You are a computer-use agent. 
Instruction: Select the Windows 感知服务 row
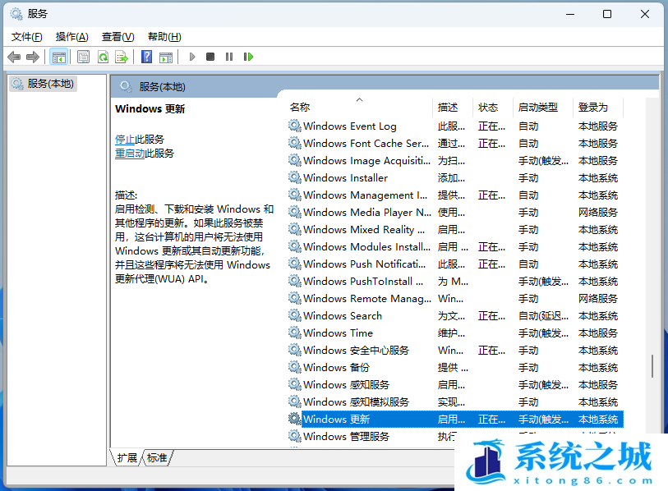tap(455, 385)
